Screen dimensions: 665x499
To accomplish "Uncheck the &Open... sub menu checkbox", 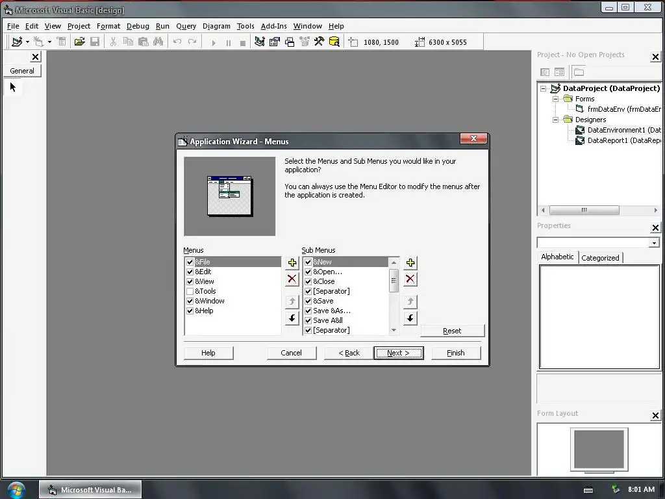I will point(308,272).
